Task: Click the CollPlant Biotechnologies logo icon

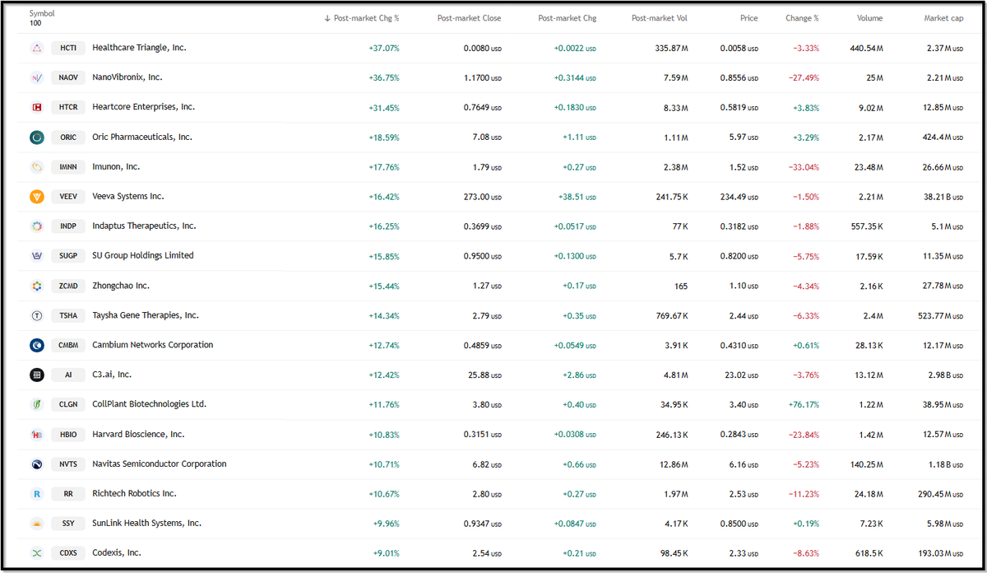Action: tap(36, 404)
